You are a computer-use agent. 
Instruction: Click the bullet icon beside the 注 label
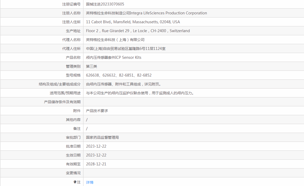pos(75,182)
